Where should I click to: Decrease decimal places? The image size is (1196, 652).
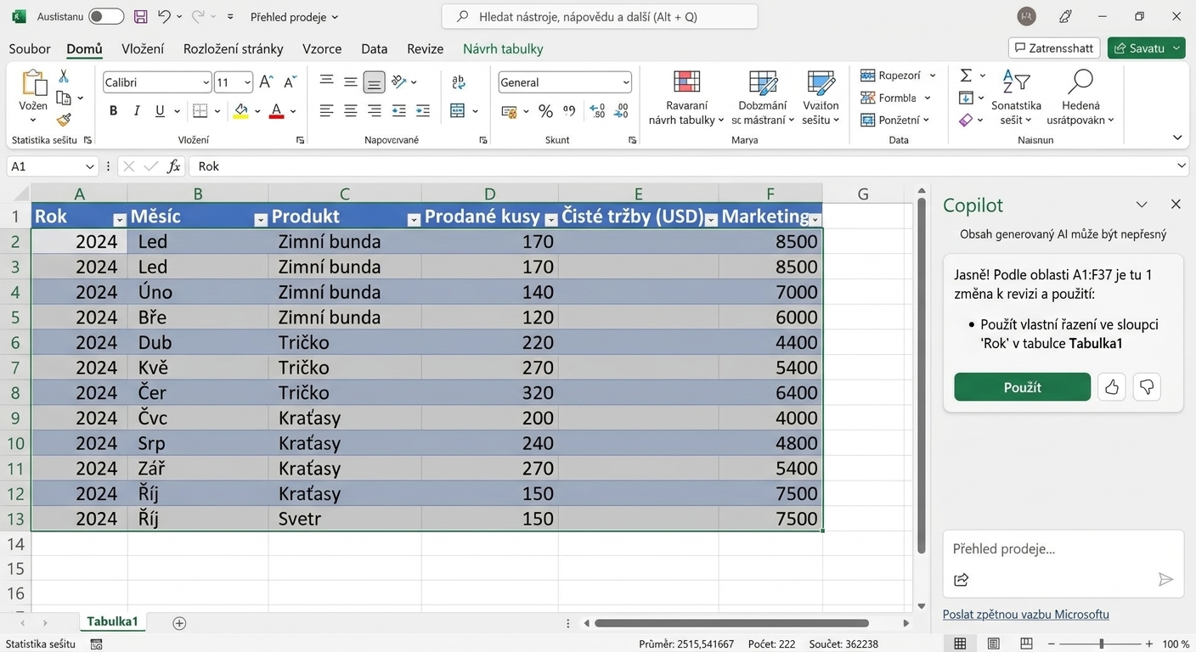[621, 110]
